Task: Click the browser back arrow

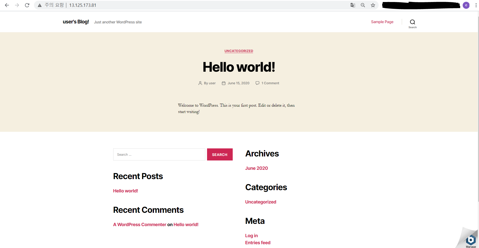Action: click(x=7, y=5)
